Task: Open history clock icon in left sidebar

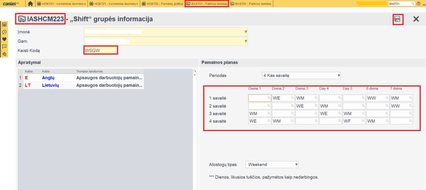Action: pyautogui.click(x=5, y=32)
